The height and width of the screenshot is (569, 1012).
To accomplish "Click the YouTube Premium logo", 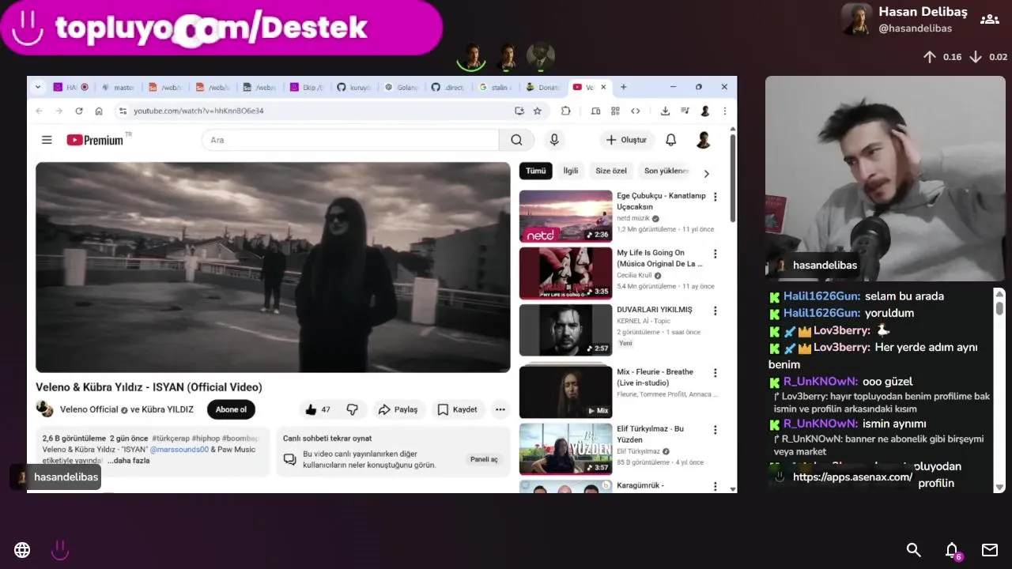I will pyautogui.click(x=95, y=140).
